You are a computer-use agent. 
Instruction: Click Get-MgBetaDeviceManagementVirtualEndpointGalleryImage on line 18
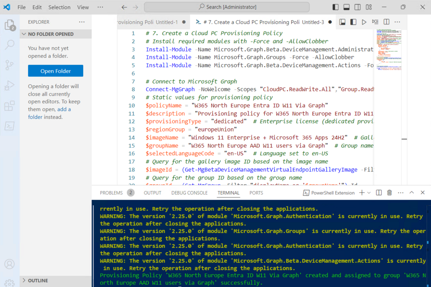coord(271,170)
